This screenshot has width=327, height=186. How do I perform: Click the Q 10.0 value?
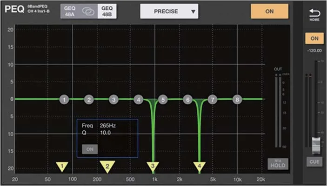pos(105,133)
